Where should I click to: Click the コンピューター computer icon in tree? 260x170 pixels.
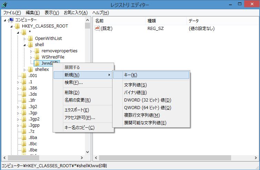pos(11,20)
